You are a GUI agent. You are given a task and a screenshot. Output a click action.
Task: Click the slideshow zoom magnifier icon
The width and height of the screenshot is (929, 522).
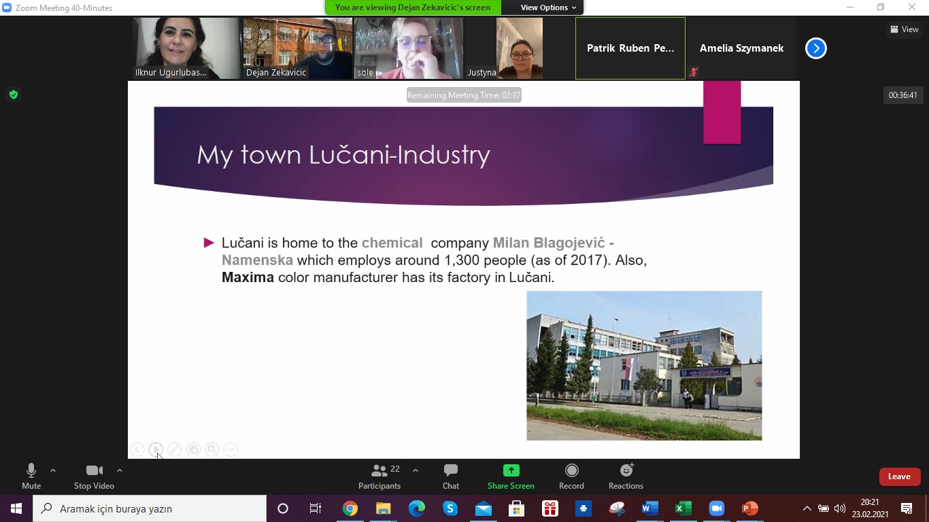[x=212, y=449]
